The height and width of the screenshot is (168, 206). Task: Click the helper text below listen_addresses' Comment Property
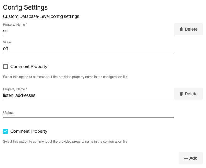(65, 141)
